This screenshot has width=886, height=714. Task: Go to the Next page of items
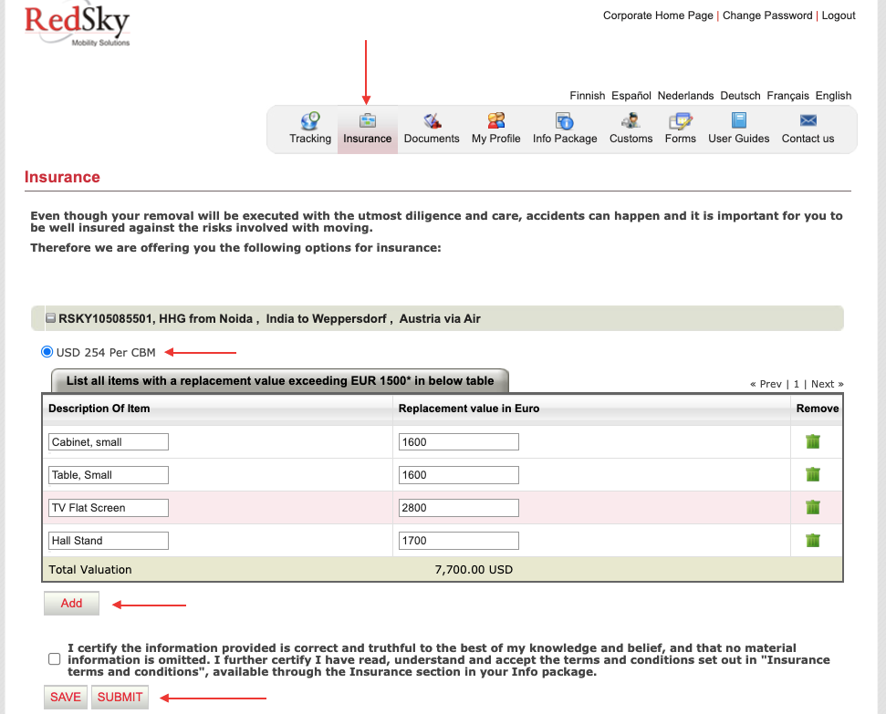(x=828, y=384)
